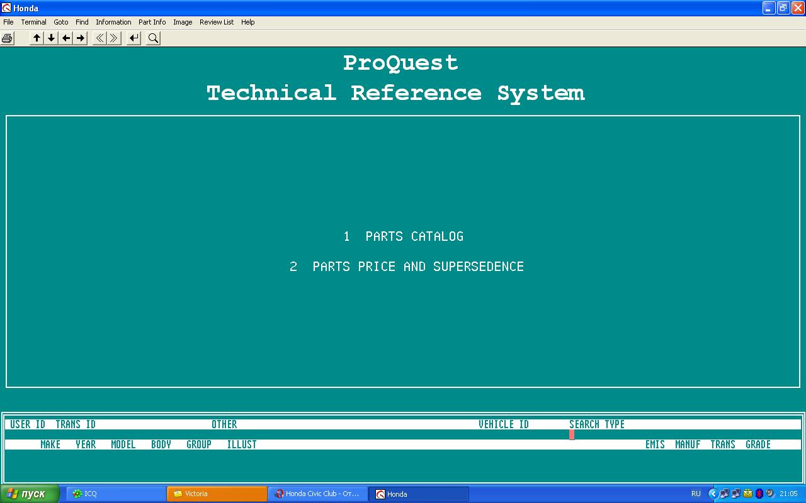Click the Honda taskbar button

418,494
